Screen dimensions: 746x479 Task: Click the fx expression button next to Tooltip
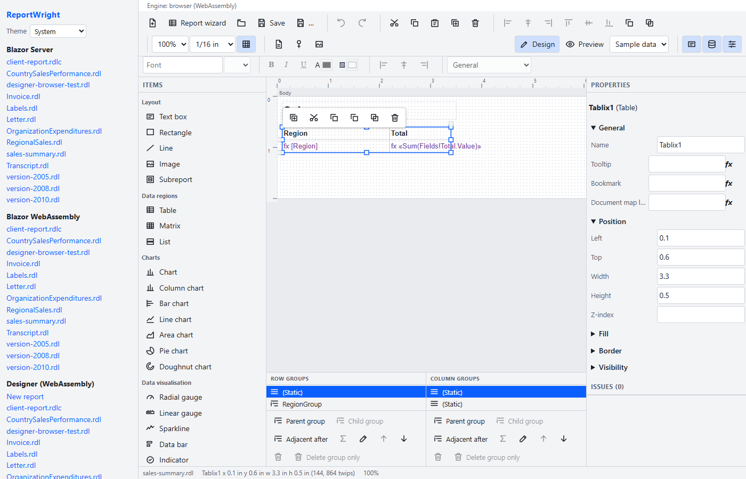pyautogui.click(x=729, y=164)
